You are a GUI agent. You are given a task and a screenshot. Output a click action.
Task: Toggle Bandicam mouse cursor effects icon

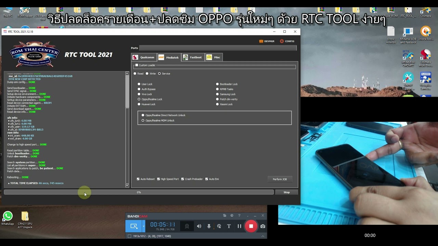point(219,226)
